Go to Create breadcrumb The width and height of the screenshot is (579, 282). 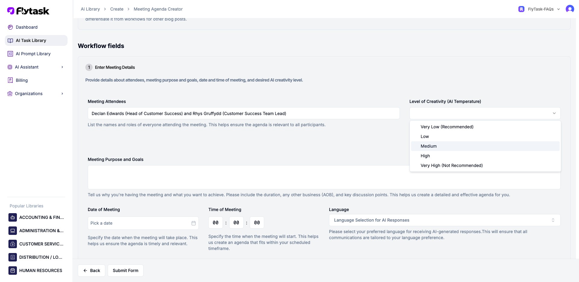coord(117,9)
